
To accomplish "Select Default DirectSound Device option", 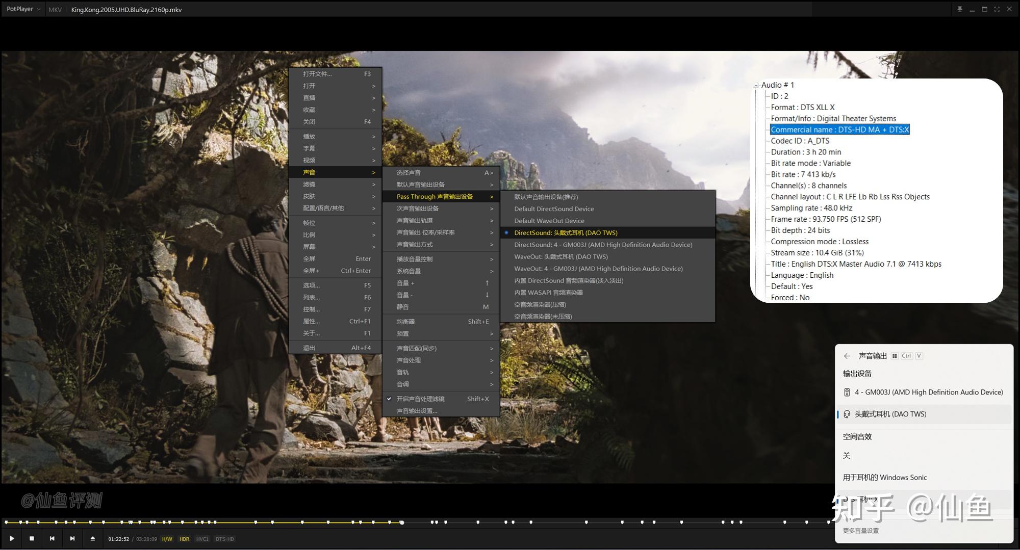I will point(608,209).
